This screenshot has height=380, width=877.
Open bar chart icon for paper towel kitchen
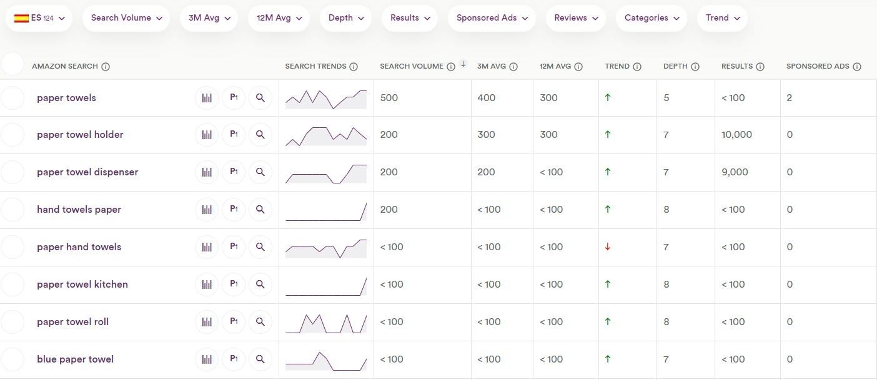(207, 285)
